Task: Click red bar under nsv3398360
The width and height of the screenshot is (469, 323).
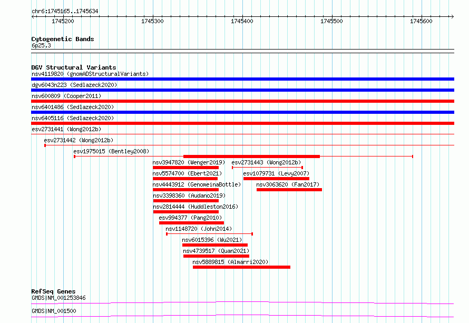Action: (x=185, y=201)
